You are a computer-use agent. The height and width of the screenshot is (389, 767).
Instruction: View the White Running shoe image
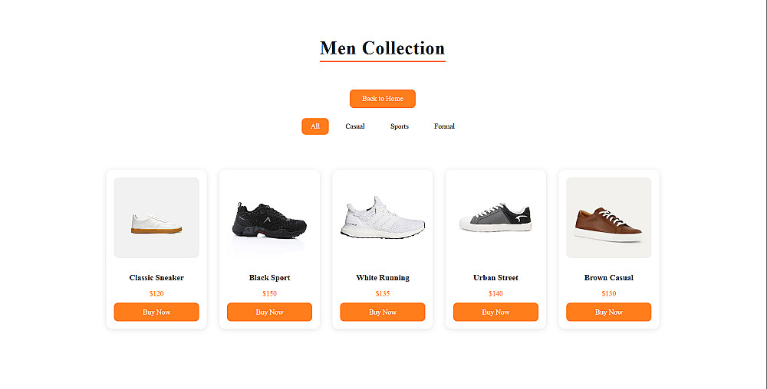pos(383,218)
